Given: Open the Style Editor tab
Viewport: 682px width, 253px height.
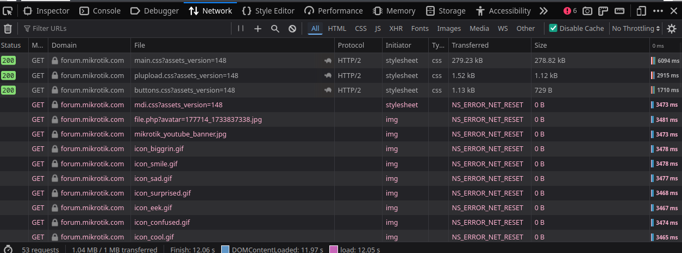Looking at the screenshot, I should pos(268,11).
